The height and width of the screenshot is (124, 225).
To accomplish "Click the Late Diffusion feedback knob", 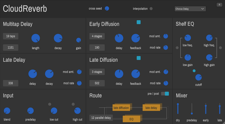I will click(136, 74).
